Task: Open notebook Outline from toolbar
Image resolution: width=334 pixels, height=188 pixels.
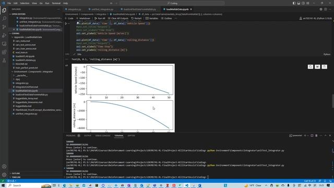Action: coord(166,18)
